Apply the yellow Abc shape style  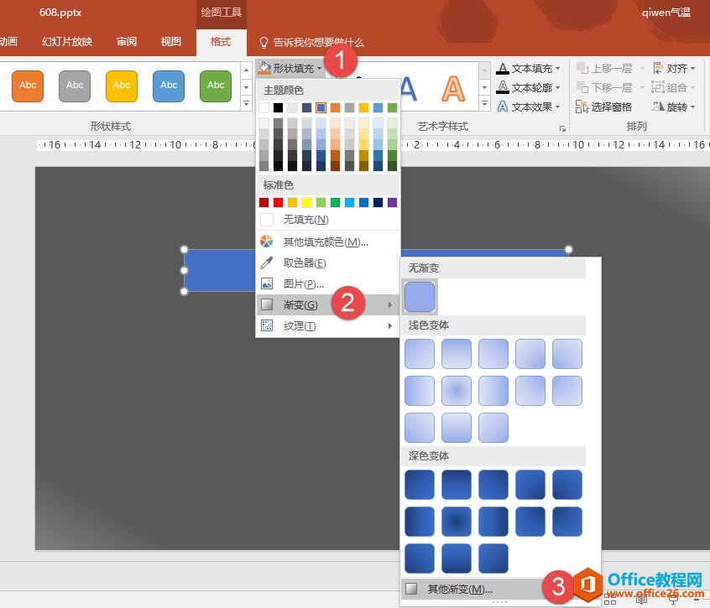pos(122,86)
